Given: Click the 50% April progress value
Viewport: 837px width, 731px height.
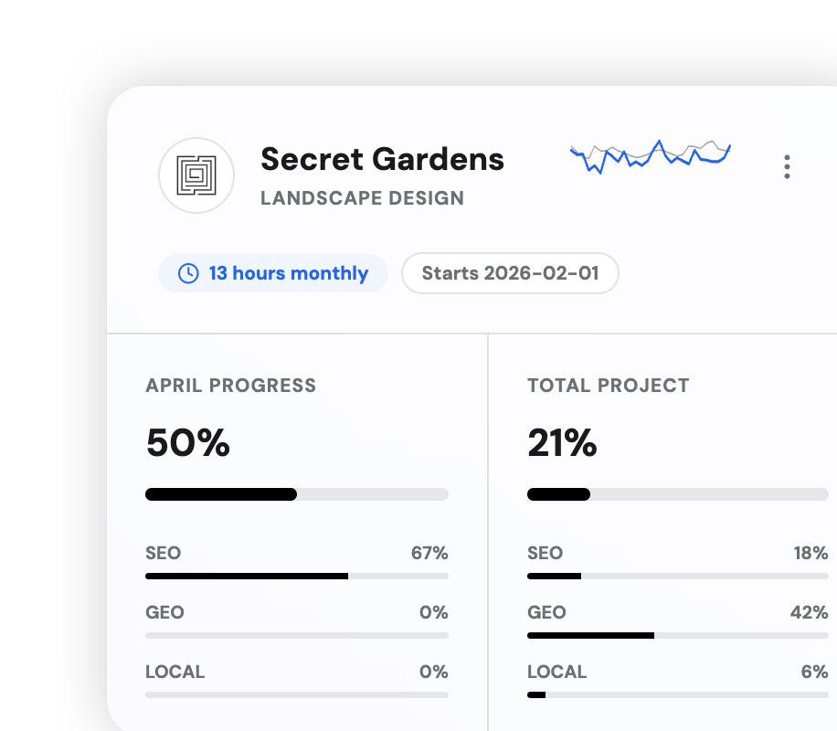Looking at the screenshot, I should tap(188, 442).
